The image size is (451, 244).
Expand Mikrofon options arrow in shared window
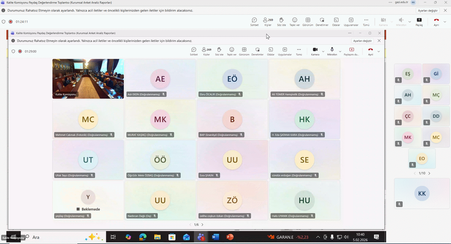tap(340, 51)
